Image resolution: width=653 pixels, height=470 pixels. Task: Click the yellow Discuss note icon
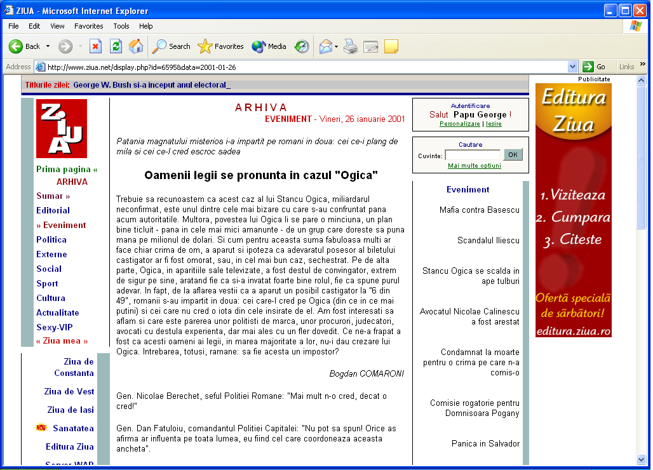[391, 46]
